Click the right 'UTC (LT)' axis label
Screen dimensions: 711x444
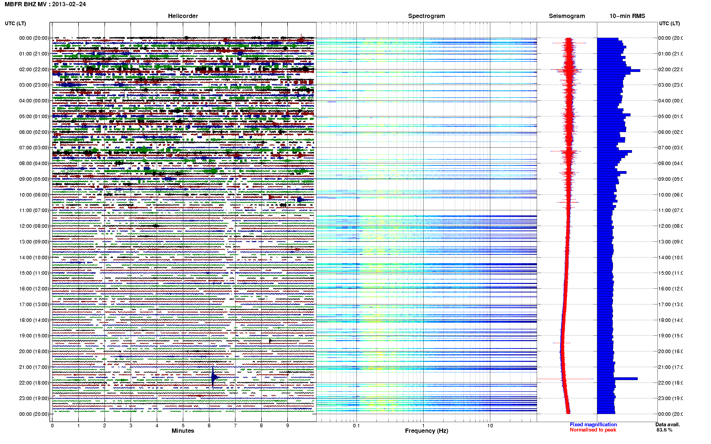669,23
